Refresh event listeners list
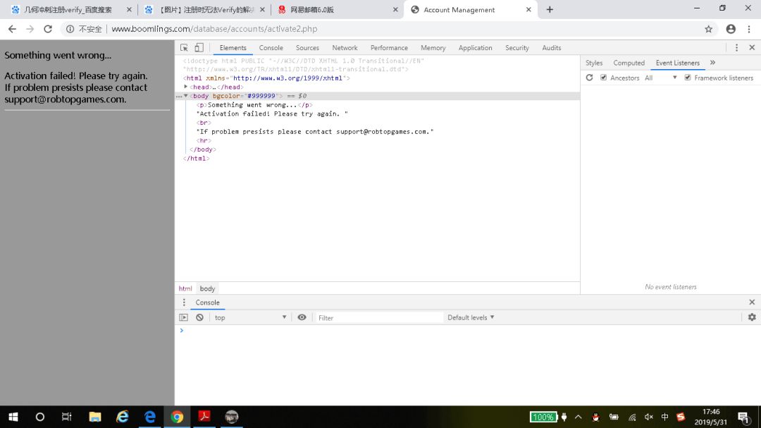 tap(589, 78)
